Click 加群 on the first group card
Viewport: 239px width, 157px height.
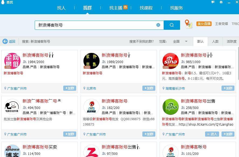coord(69,88)
